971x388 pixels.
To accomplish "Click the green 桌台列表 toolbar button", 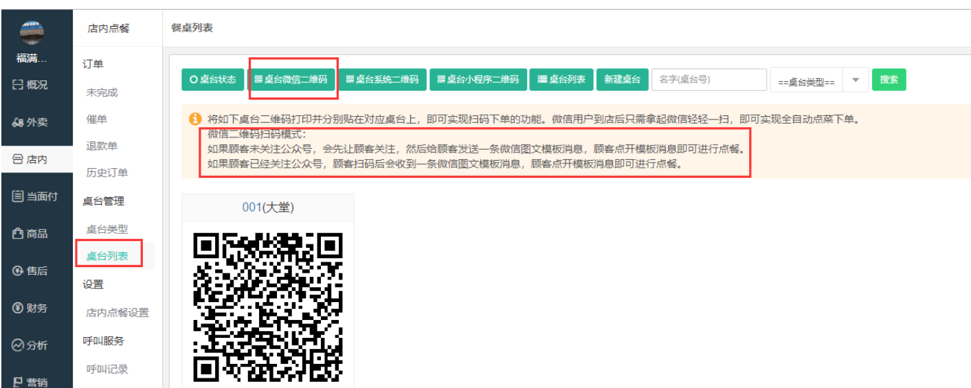I will (561, 80).
